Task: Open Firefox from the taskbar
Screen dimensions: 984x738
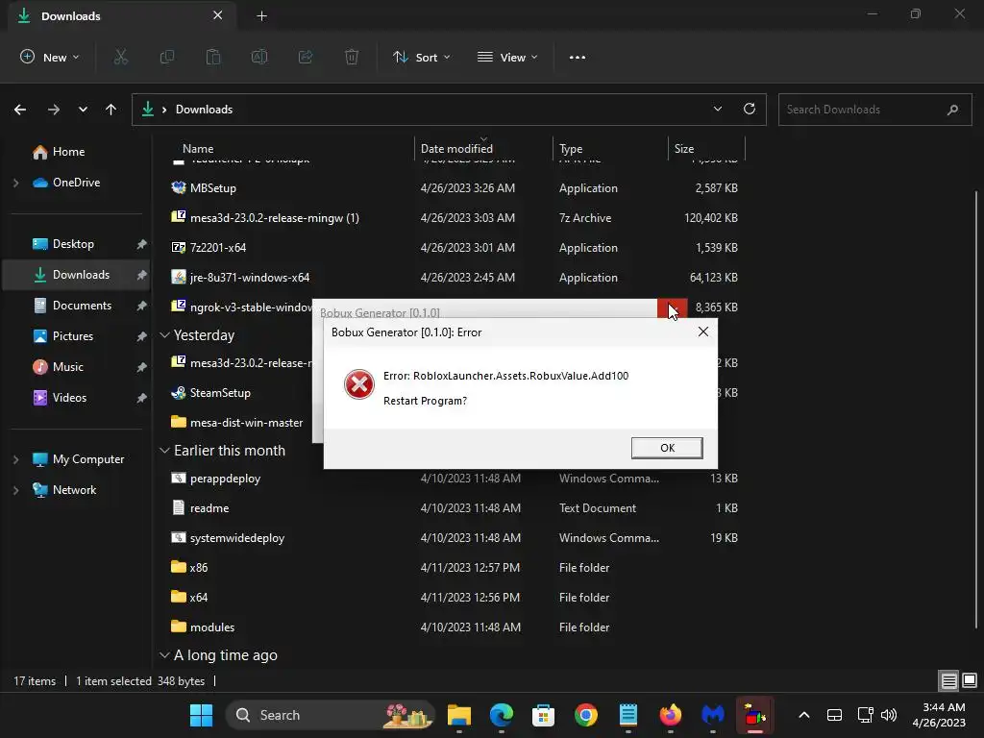Action: [x=670, y=715]
